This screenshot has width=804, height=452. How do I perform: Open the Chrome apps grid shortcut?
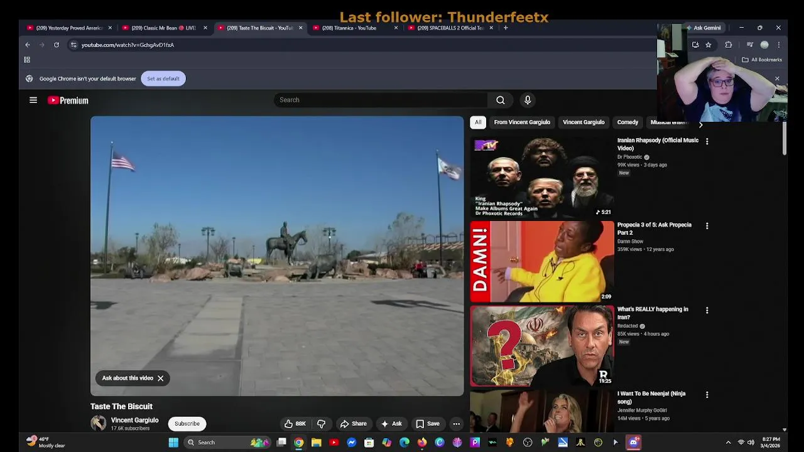[27, 60]
